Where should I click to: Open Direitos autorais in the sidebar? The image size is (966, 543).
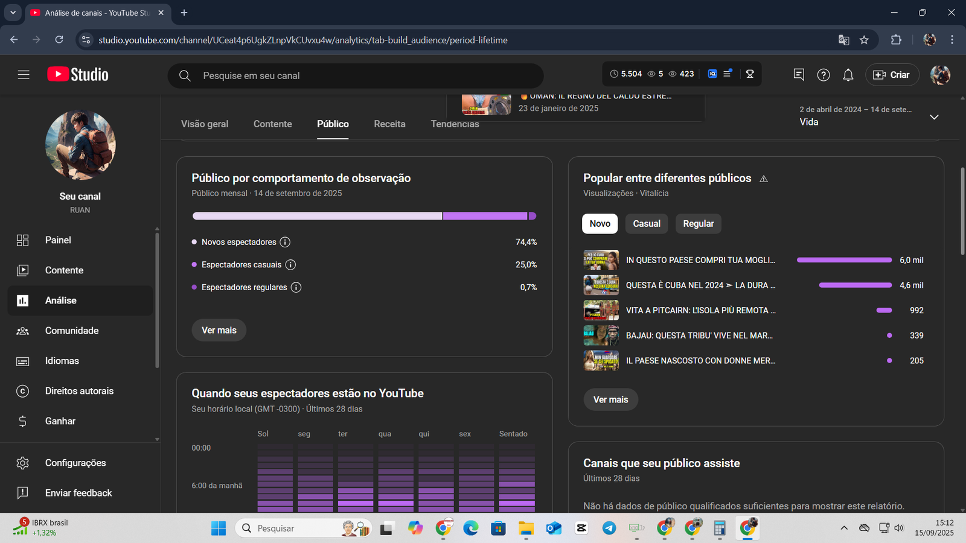pyautogui.click(x=80, y=391)
